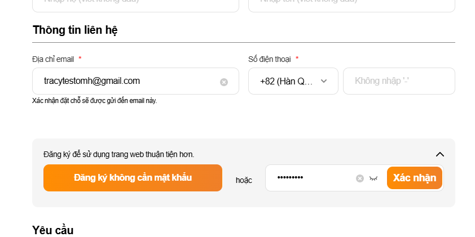Click the email confirmation hint text
This screenshot has width=475, height=237.
(94, 101)
